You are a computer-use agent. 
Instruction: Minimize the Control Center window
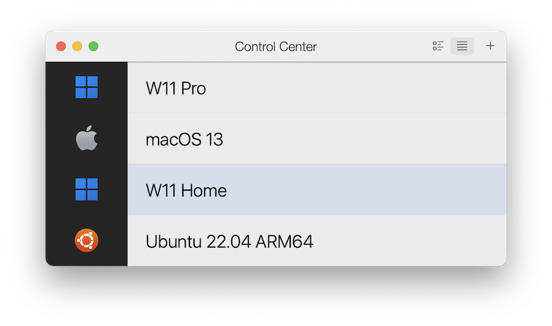[77, 46]
